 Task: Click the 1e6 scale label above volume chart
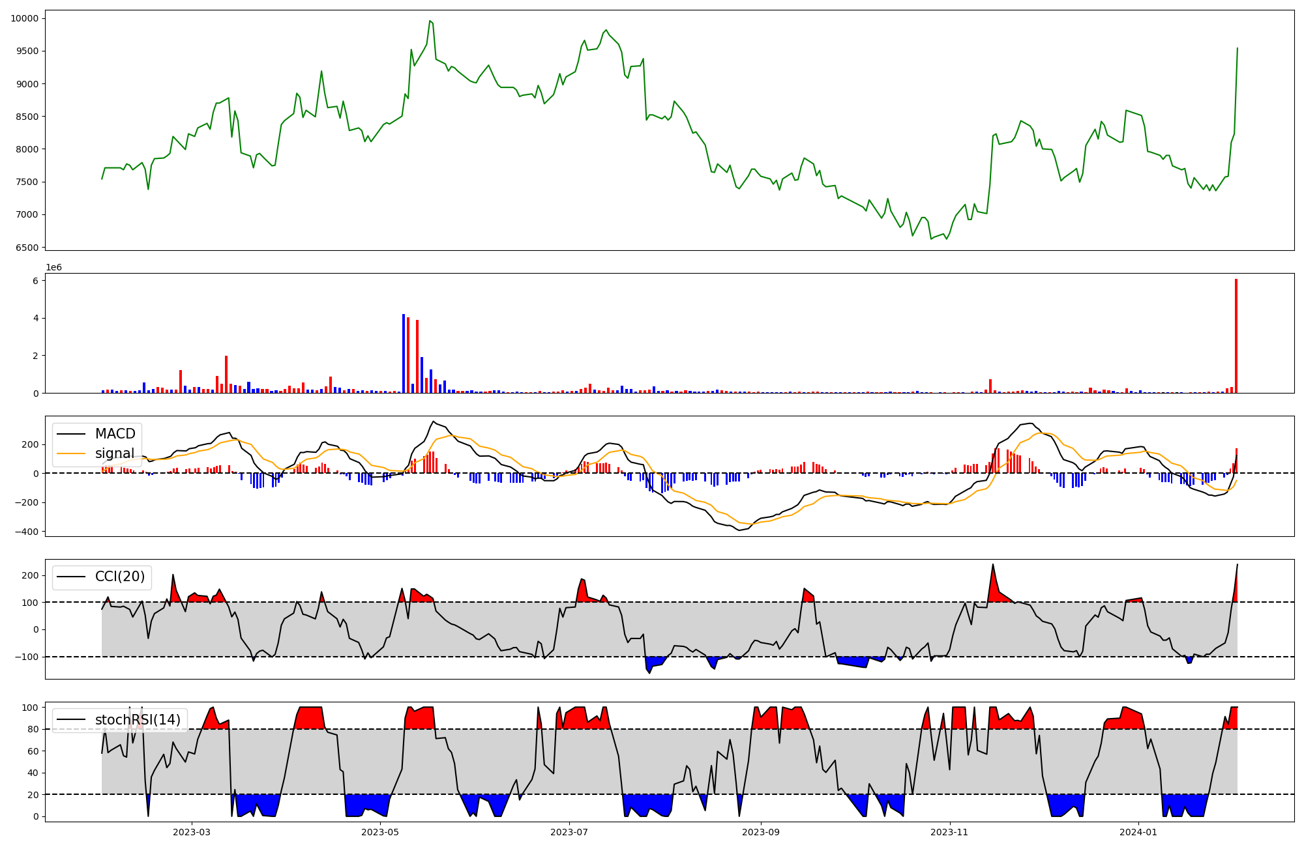[53, 268]
